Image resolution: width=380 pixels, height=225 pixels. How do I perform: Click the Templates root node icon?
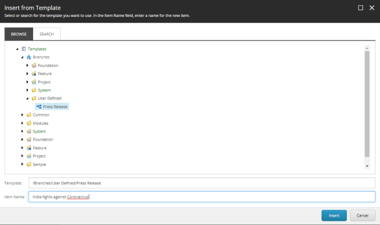24,49
